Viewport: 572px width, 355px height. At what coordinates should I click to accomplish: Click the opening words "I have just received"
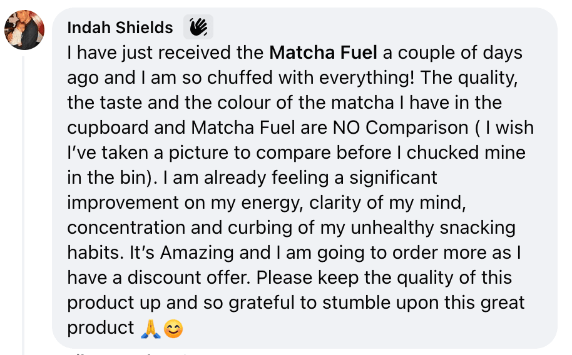pyautogui.click(x=134, y=52)
